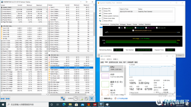Click the clock reset timer icon in HWiNFO
Screen dimensions: 191x107
76,99
